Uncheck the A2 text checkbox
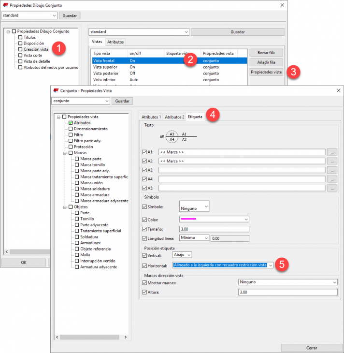This screenshot has width=344, height=353. coord(144,161)
